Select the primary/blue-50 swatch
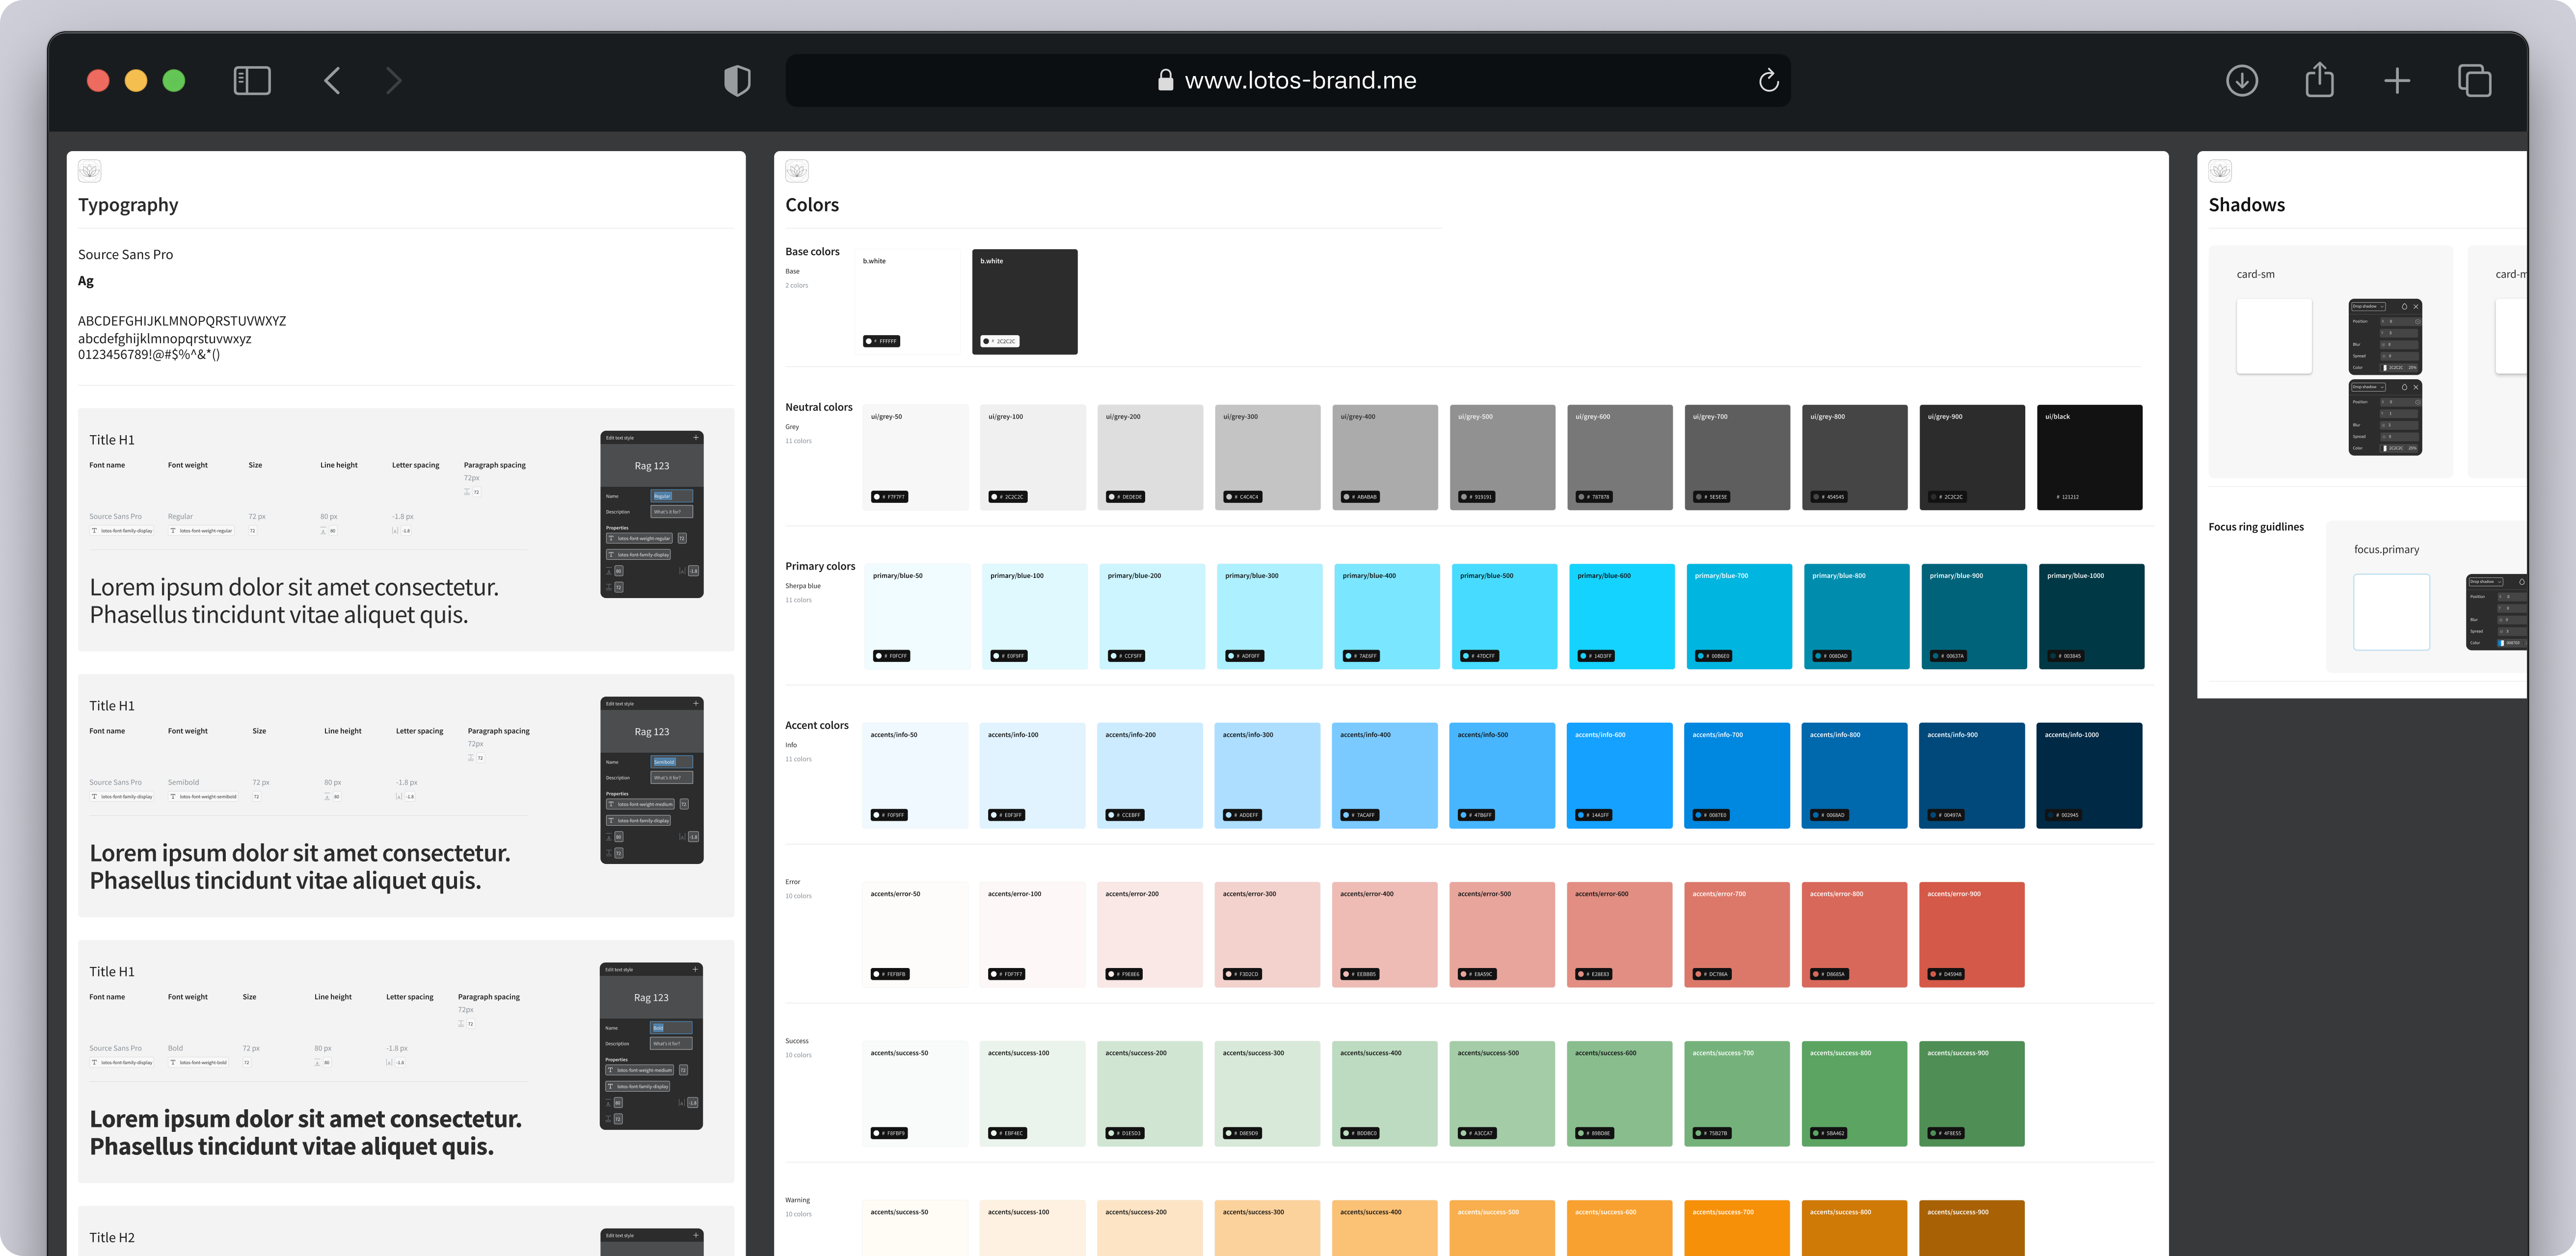 [918, 617]
